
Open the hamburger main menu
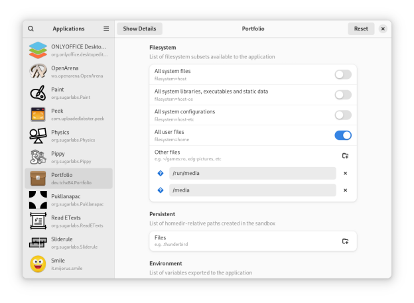pyautogui.click(x=106, y=29)
